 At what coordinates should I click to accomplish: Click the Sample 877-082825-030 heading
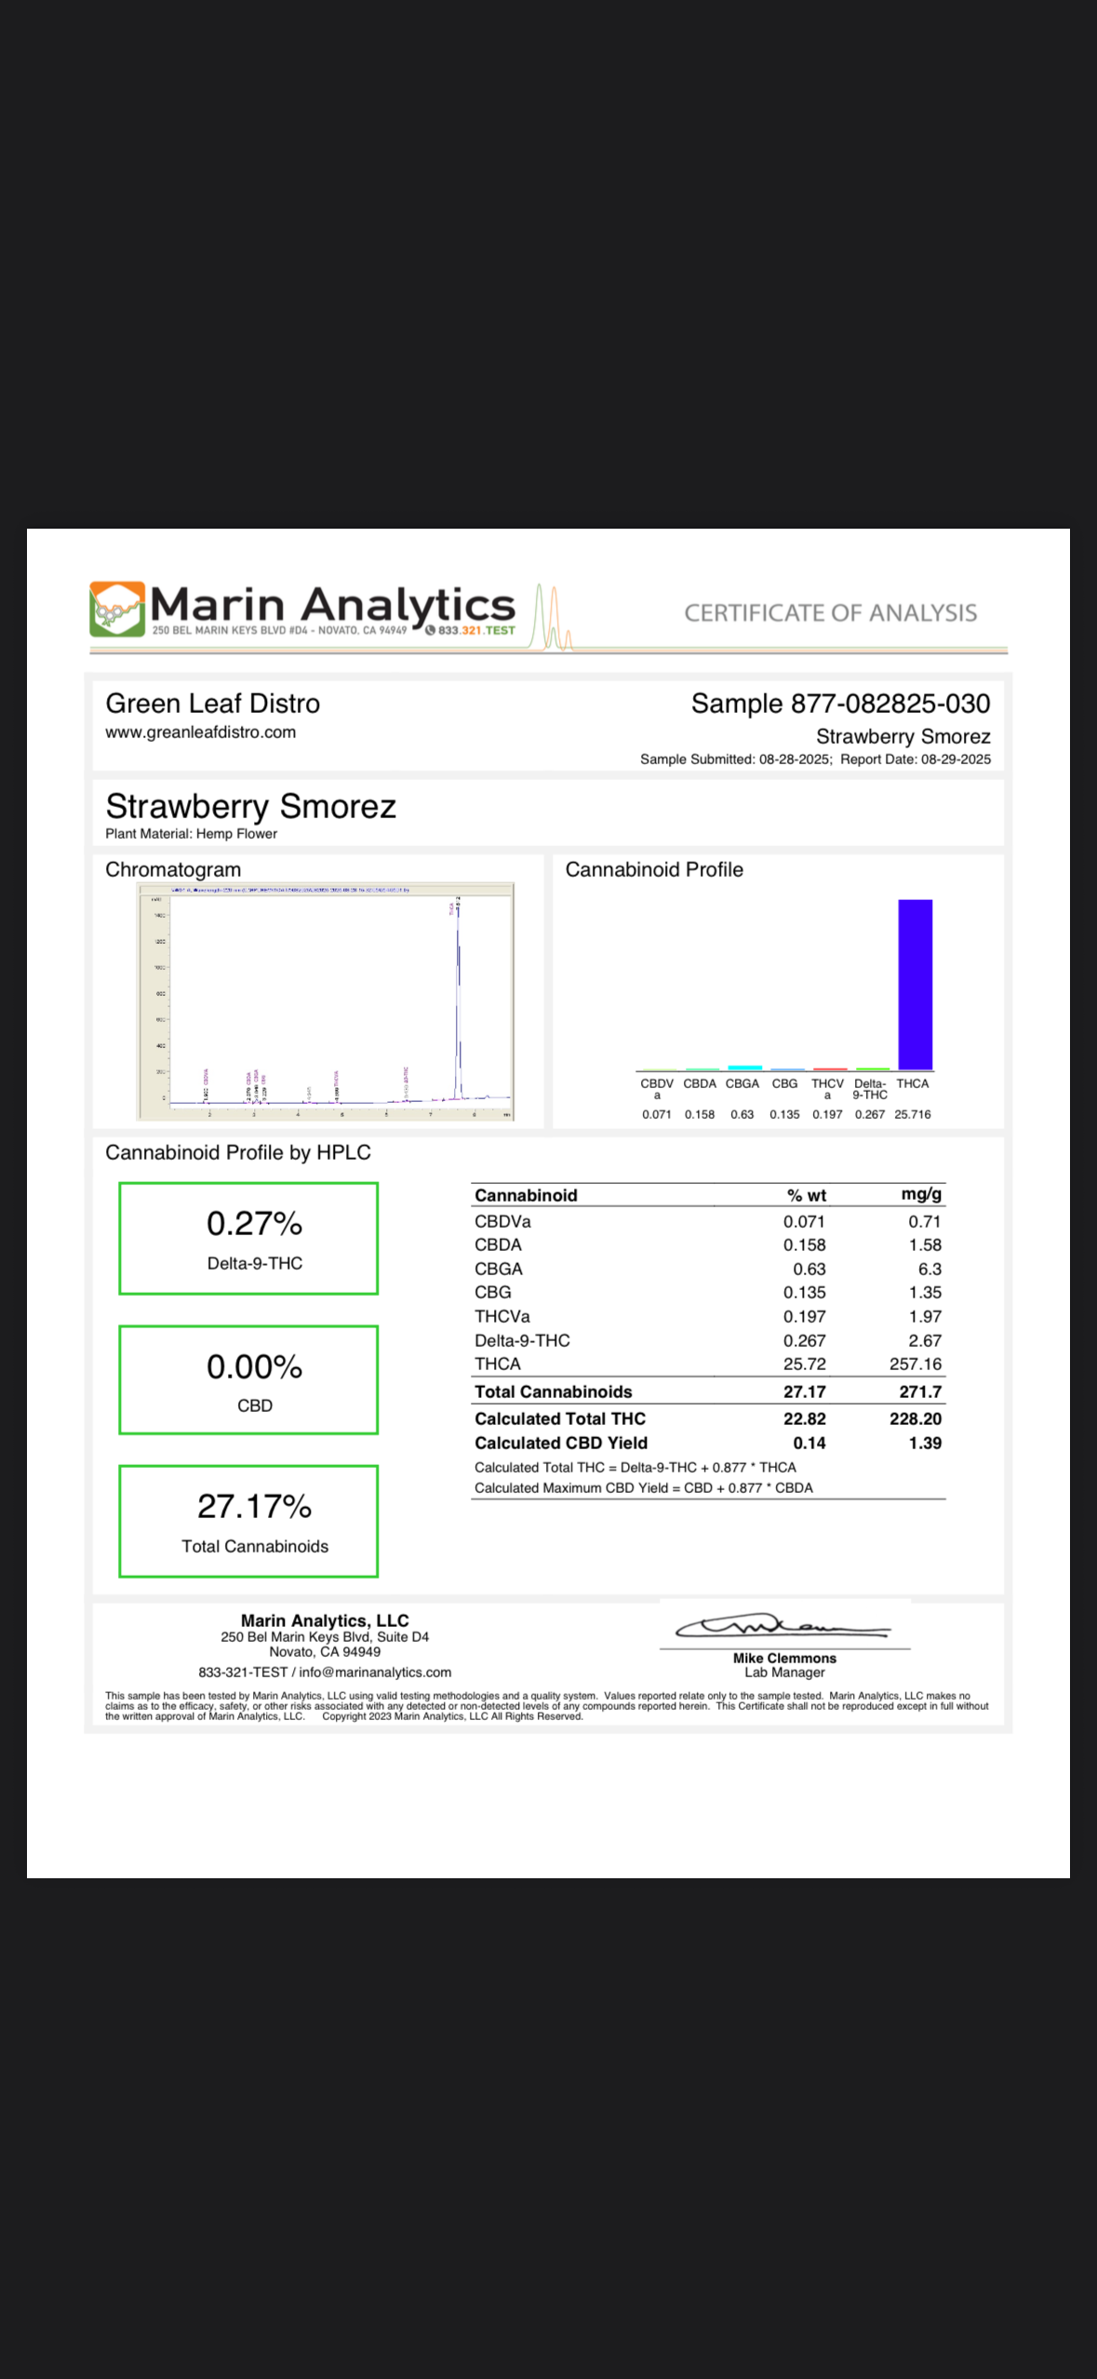pos(840,704)
